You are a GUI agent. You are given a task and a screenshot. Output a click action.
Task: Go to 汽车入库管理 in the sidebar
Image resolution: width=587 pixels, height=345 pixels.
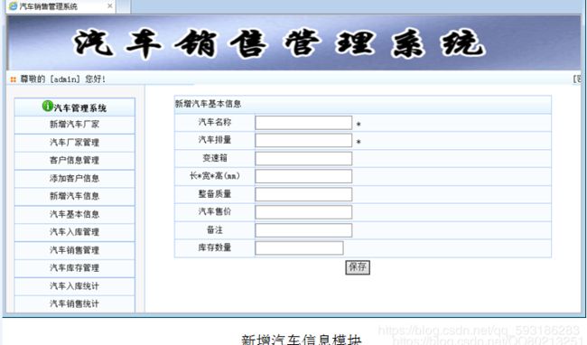[74, 232]
